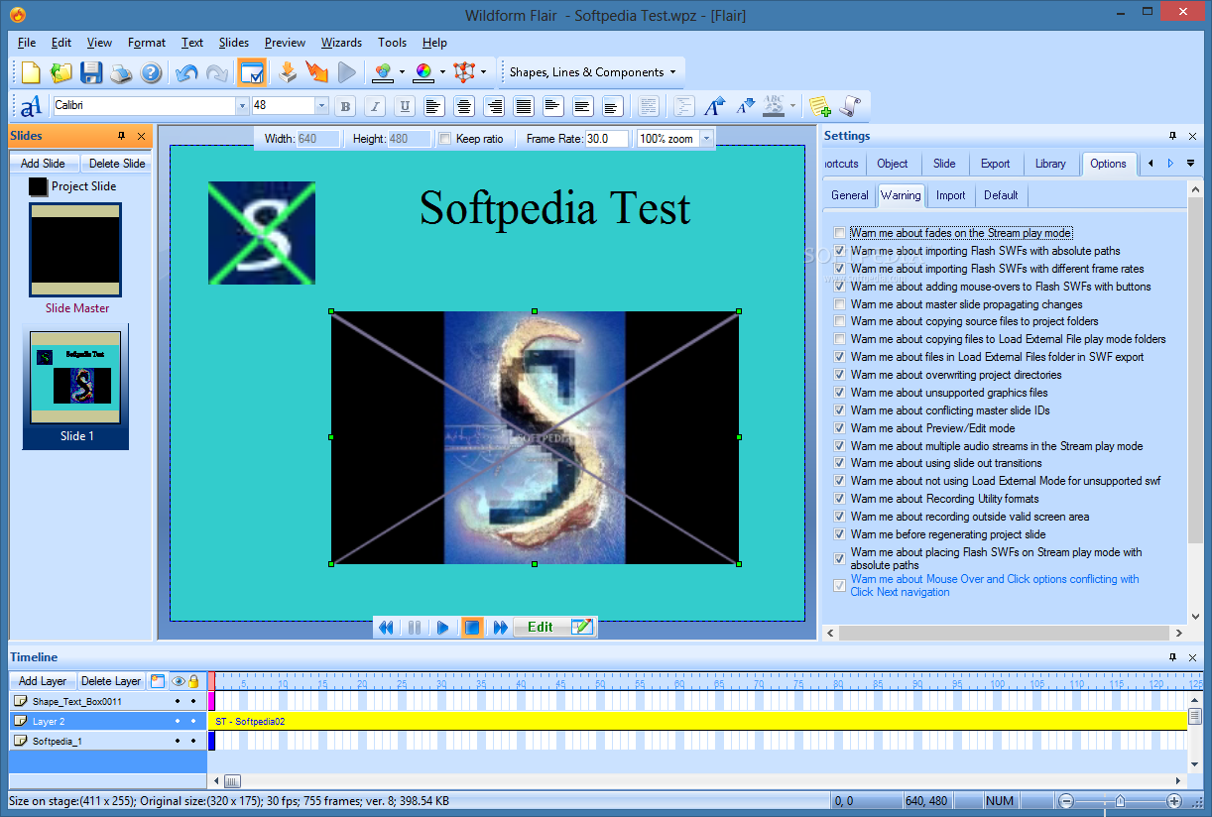Open the Slides menu
Viewport: 1212px width, 817px height.
click(x=234, y=43)
